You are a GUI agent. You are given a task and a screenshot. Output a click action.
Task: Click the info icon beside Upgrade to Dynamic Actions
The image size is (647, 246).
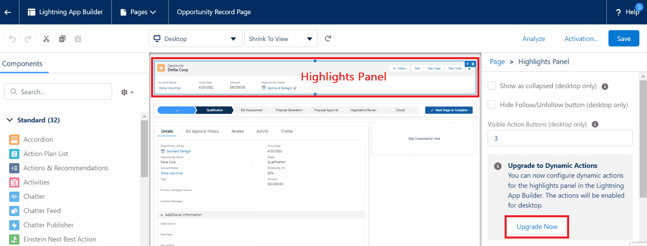(x=498, y=166)
